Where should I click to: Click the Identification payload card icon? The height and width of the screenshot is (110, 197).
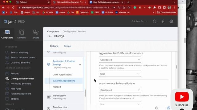click(49, 97)
